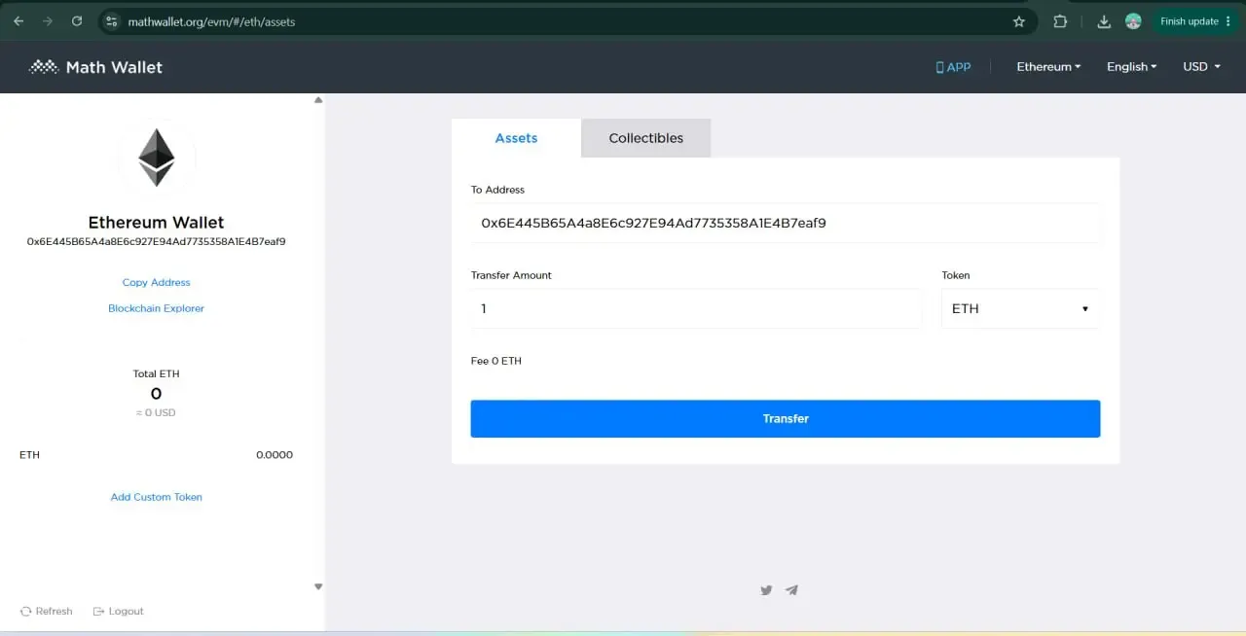Click the Finish update button
Image resolution: width=1246 pixels, height=636 pixels.
pyautogui.click(x=1196, y=21)
